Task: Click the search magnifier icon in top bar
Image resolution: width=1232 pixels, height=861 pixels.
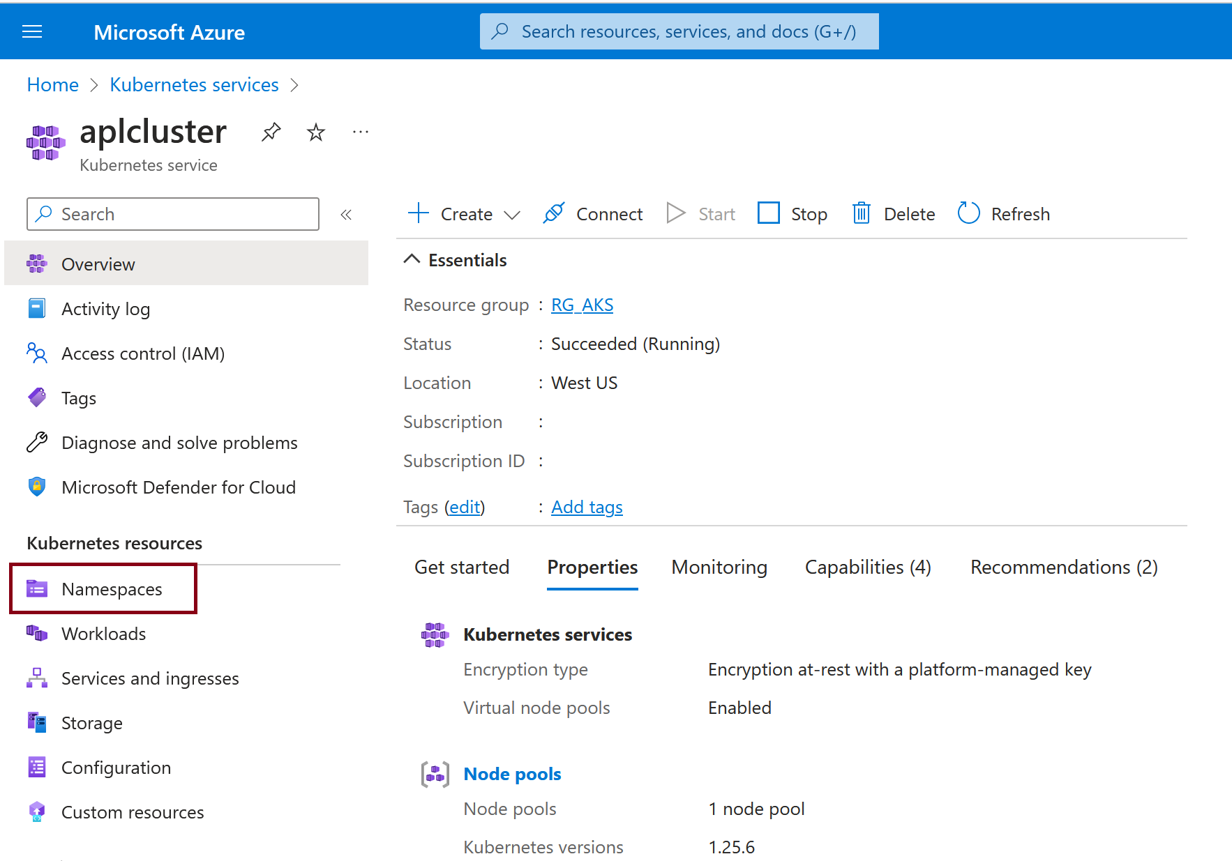Action: pyautogui.click(x=499, y=31)
